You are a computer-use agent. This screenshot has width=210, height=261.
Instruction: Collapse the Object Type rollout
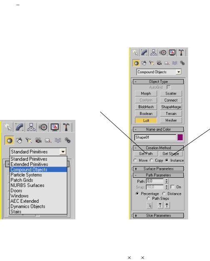click(x=158, y=82)
